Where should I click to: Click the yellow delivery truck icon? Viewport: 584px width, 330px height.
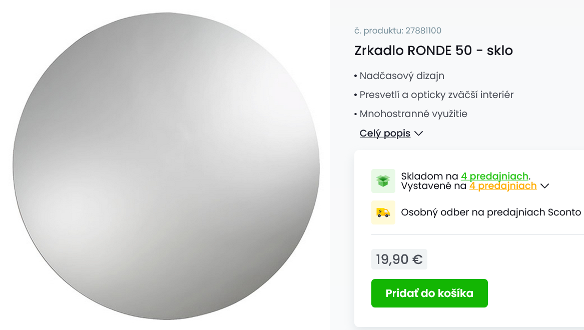(383, 212)
